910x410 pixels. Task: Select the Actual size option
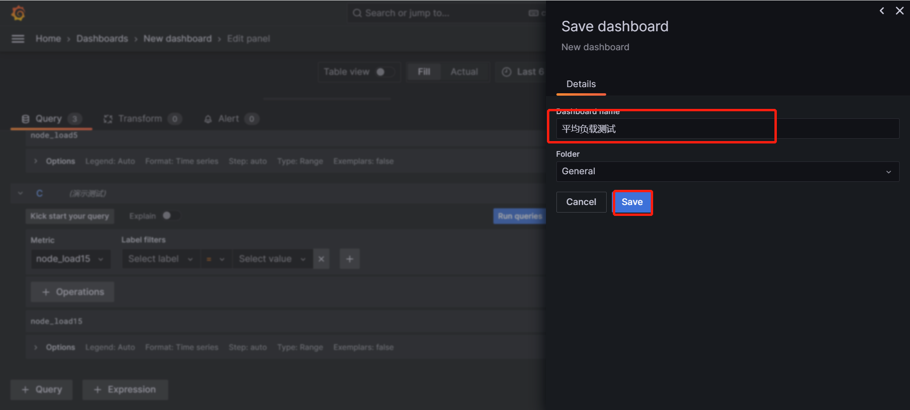click(464, 72)
